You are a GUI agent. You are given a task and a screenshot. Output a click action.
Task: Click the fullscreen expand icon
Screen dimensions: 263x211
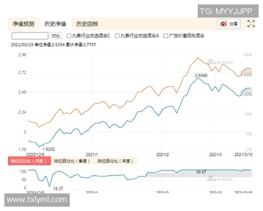point(251,24)
